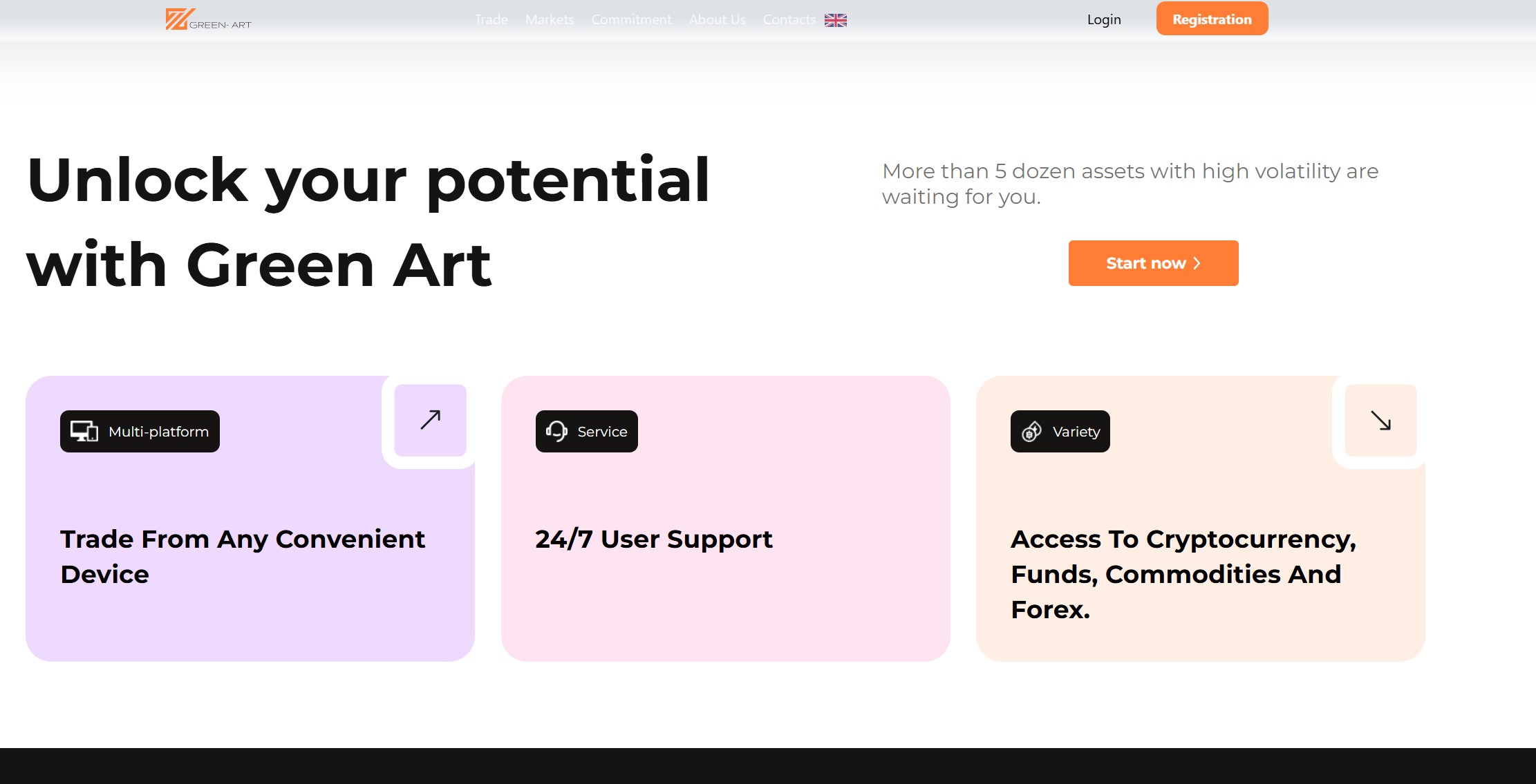The height and width of the screenshot is (784, 1536).
Task: Click the Trade From Any Convenient Device heading
Action: pos(243,556)
